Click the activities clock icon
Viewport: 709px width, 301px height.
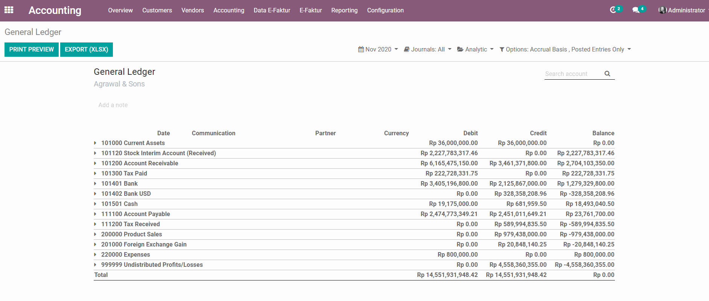[613, 10]
